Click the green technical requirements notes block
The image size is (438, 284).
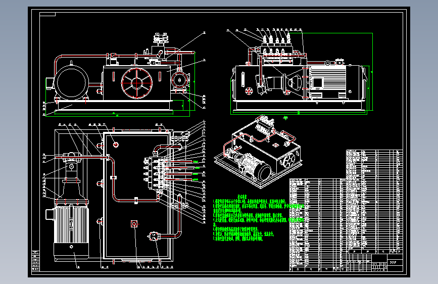(258, 218)
